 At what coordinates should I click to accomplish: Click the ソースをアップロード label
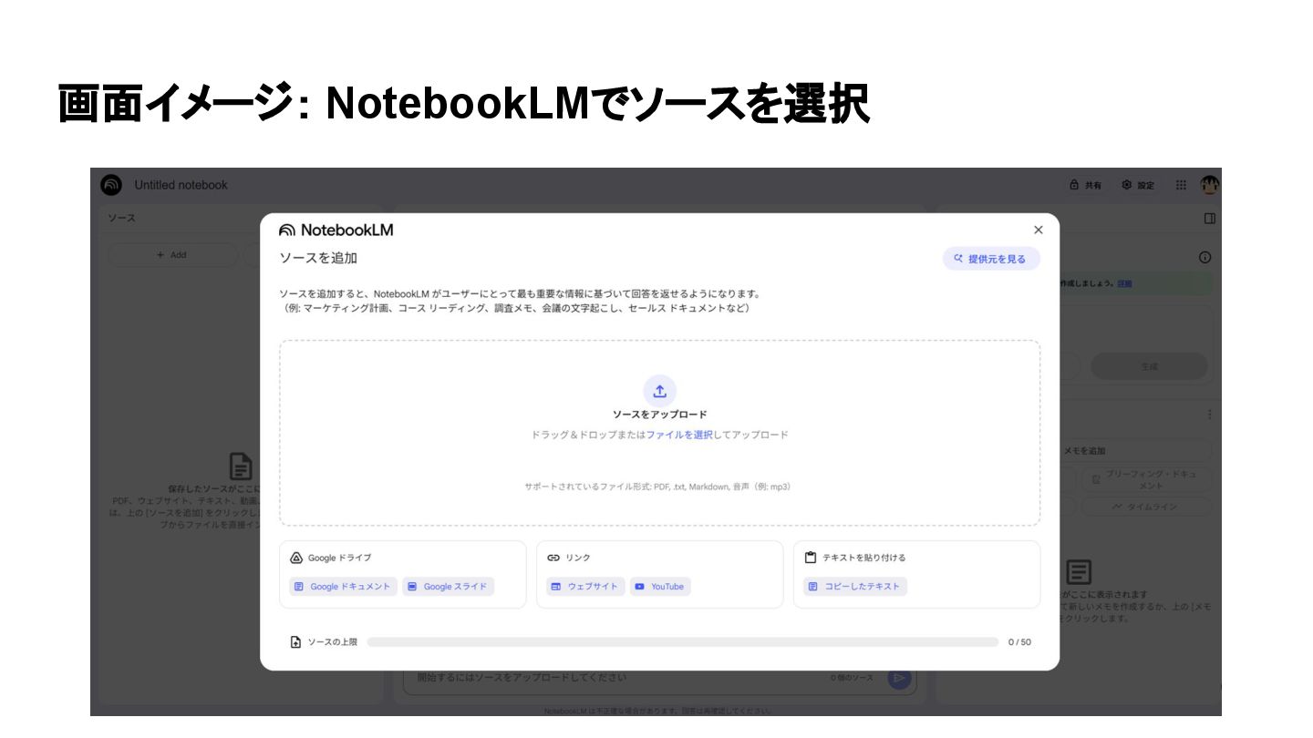[x=660, y=415]
